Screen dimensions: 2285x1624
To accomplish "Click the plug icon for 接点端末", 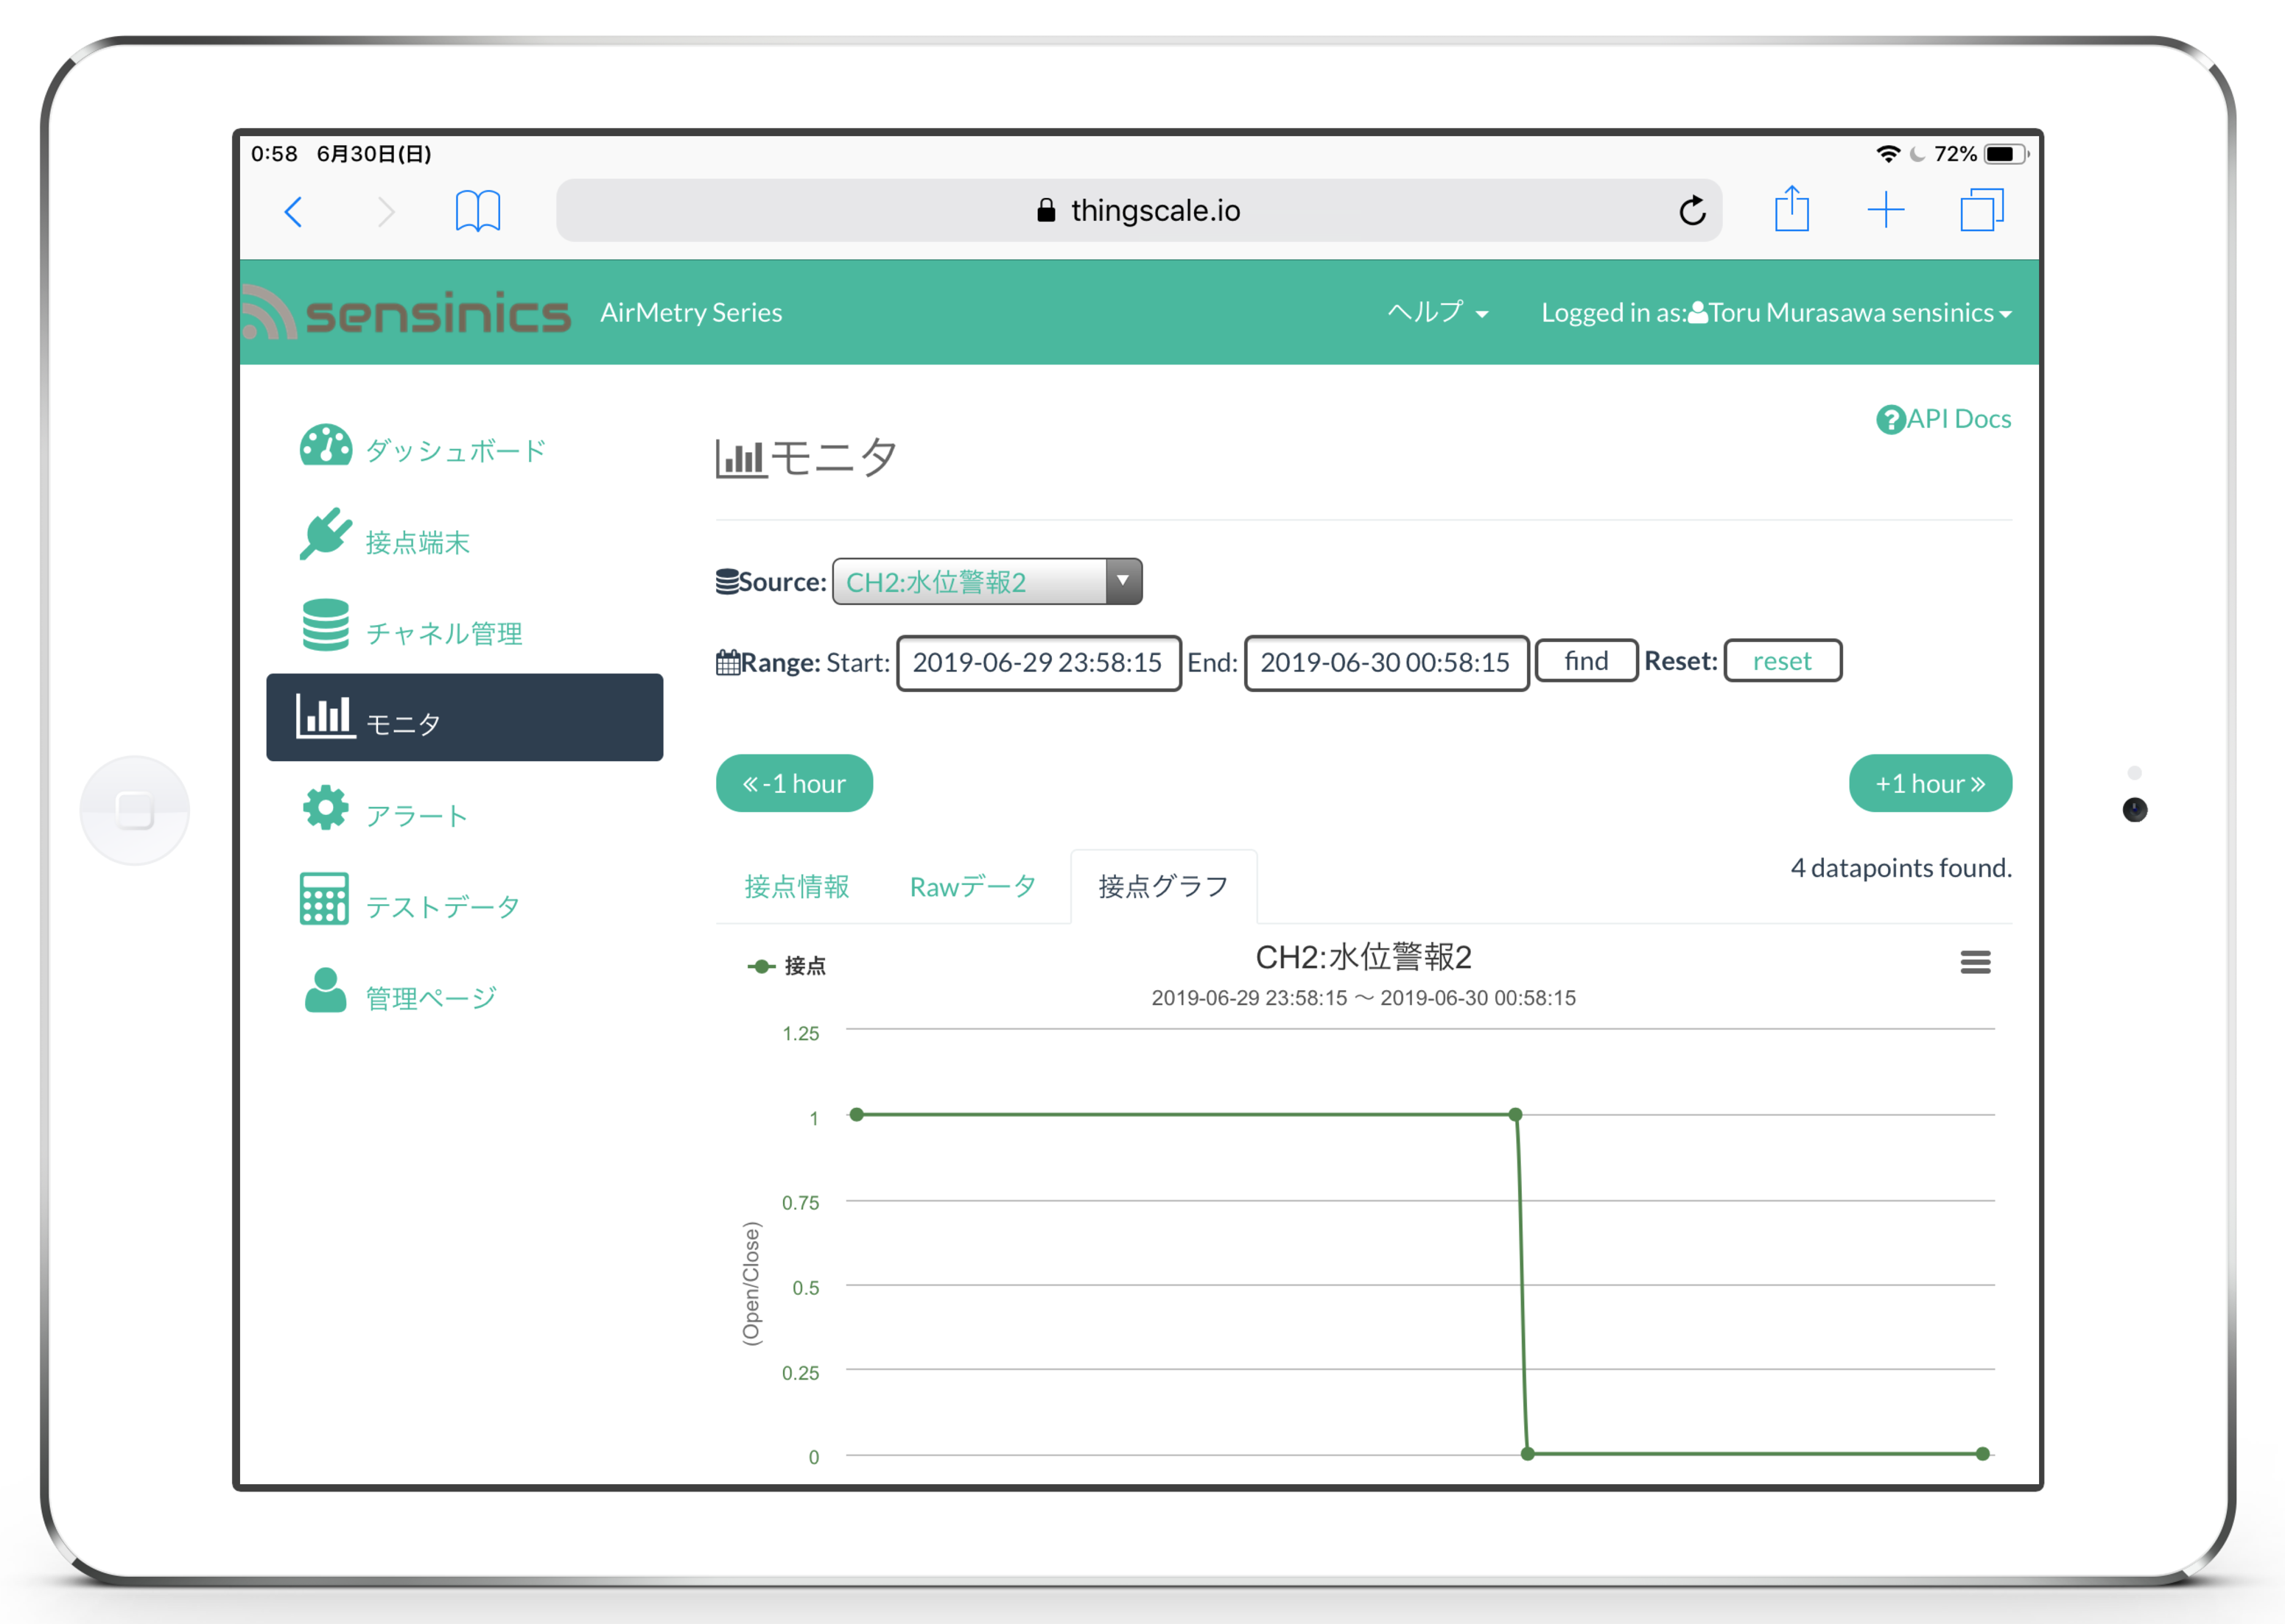I will pos(325,535).
